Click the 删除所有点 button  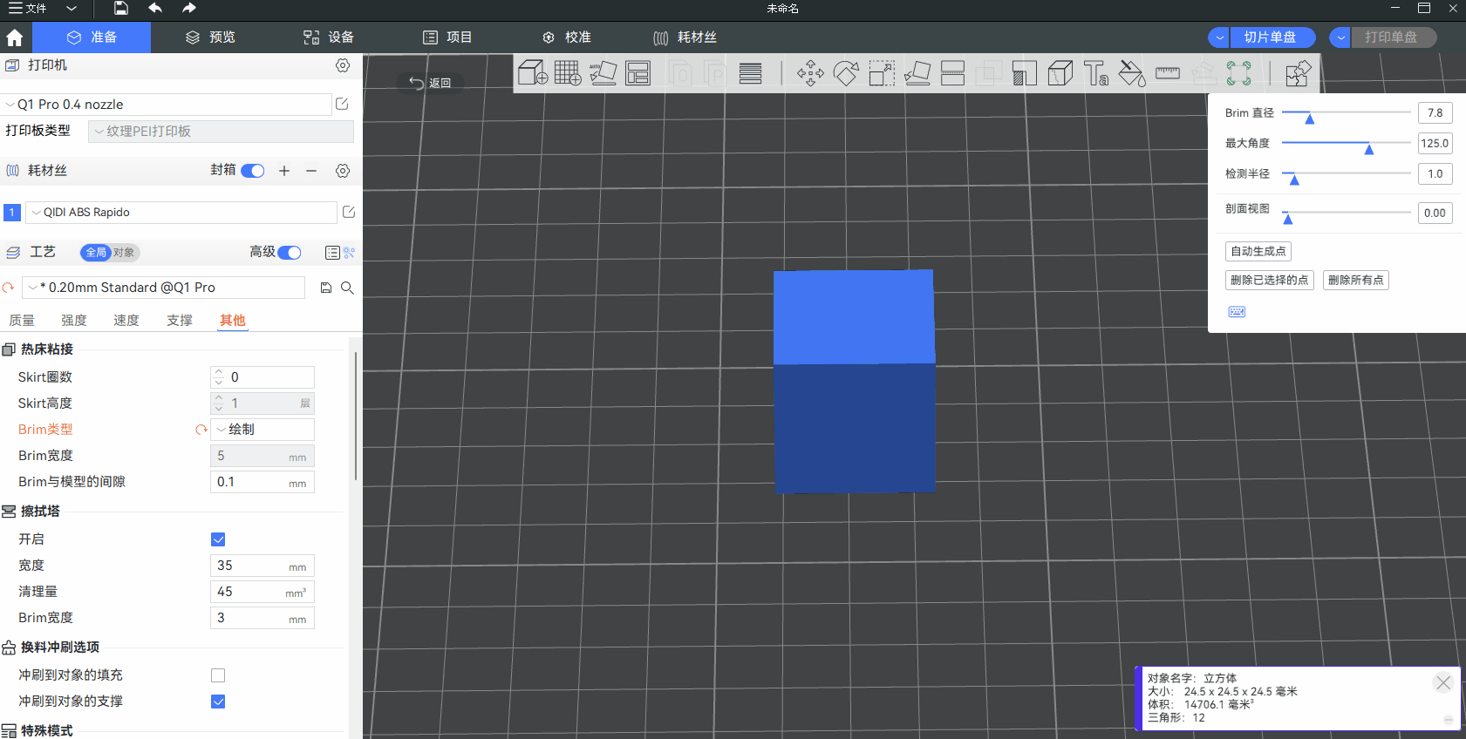pyautogui.click(x=1355, y=281)
